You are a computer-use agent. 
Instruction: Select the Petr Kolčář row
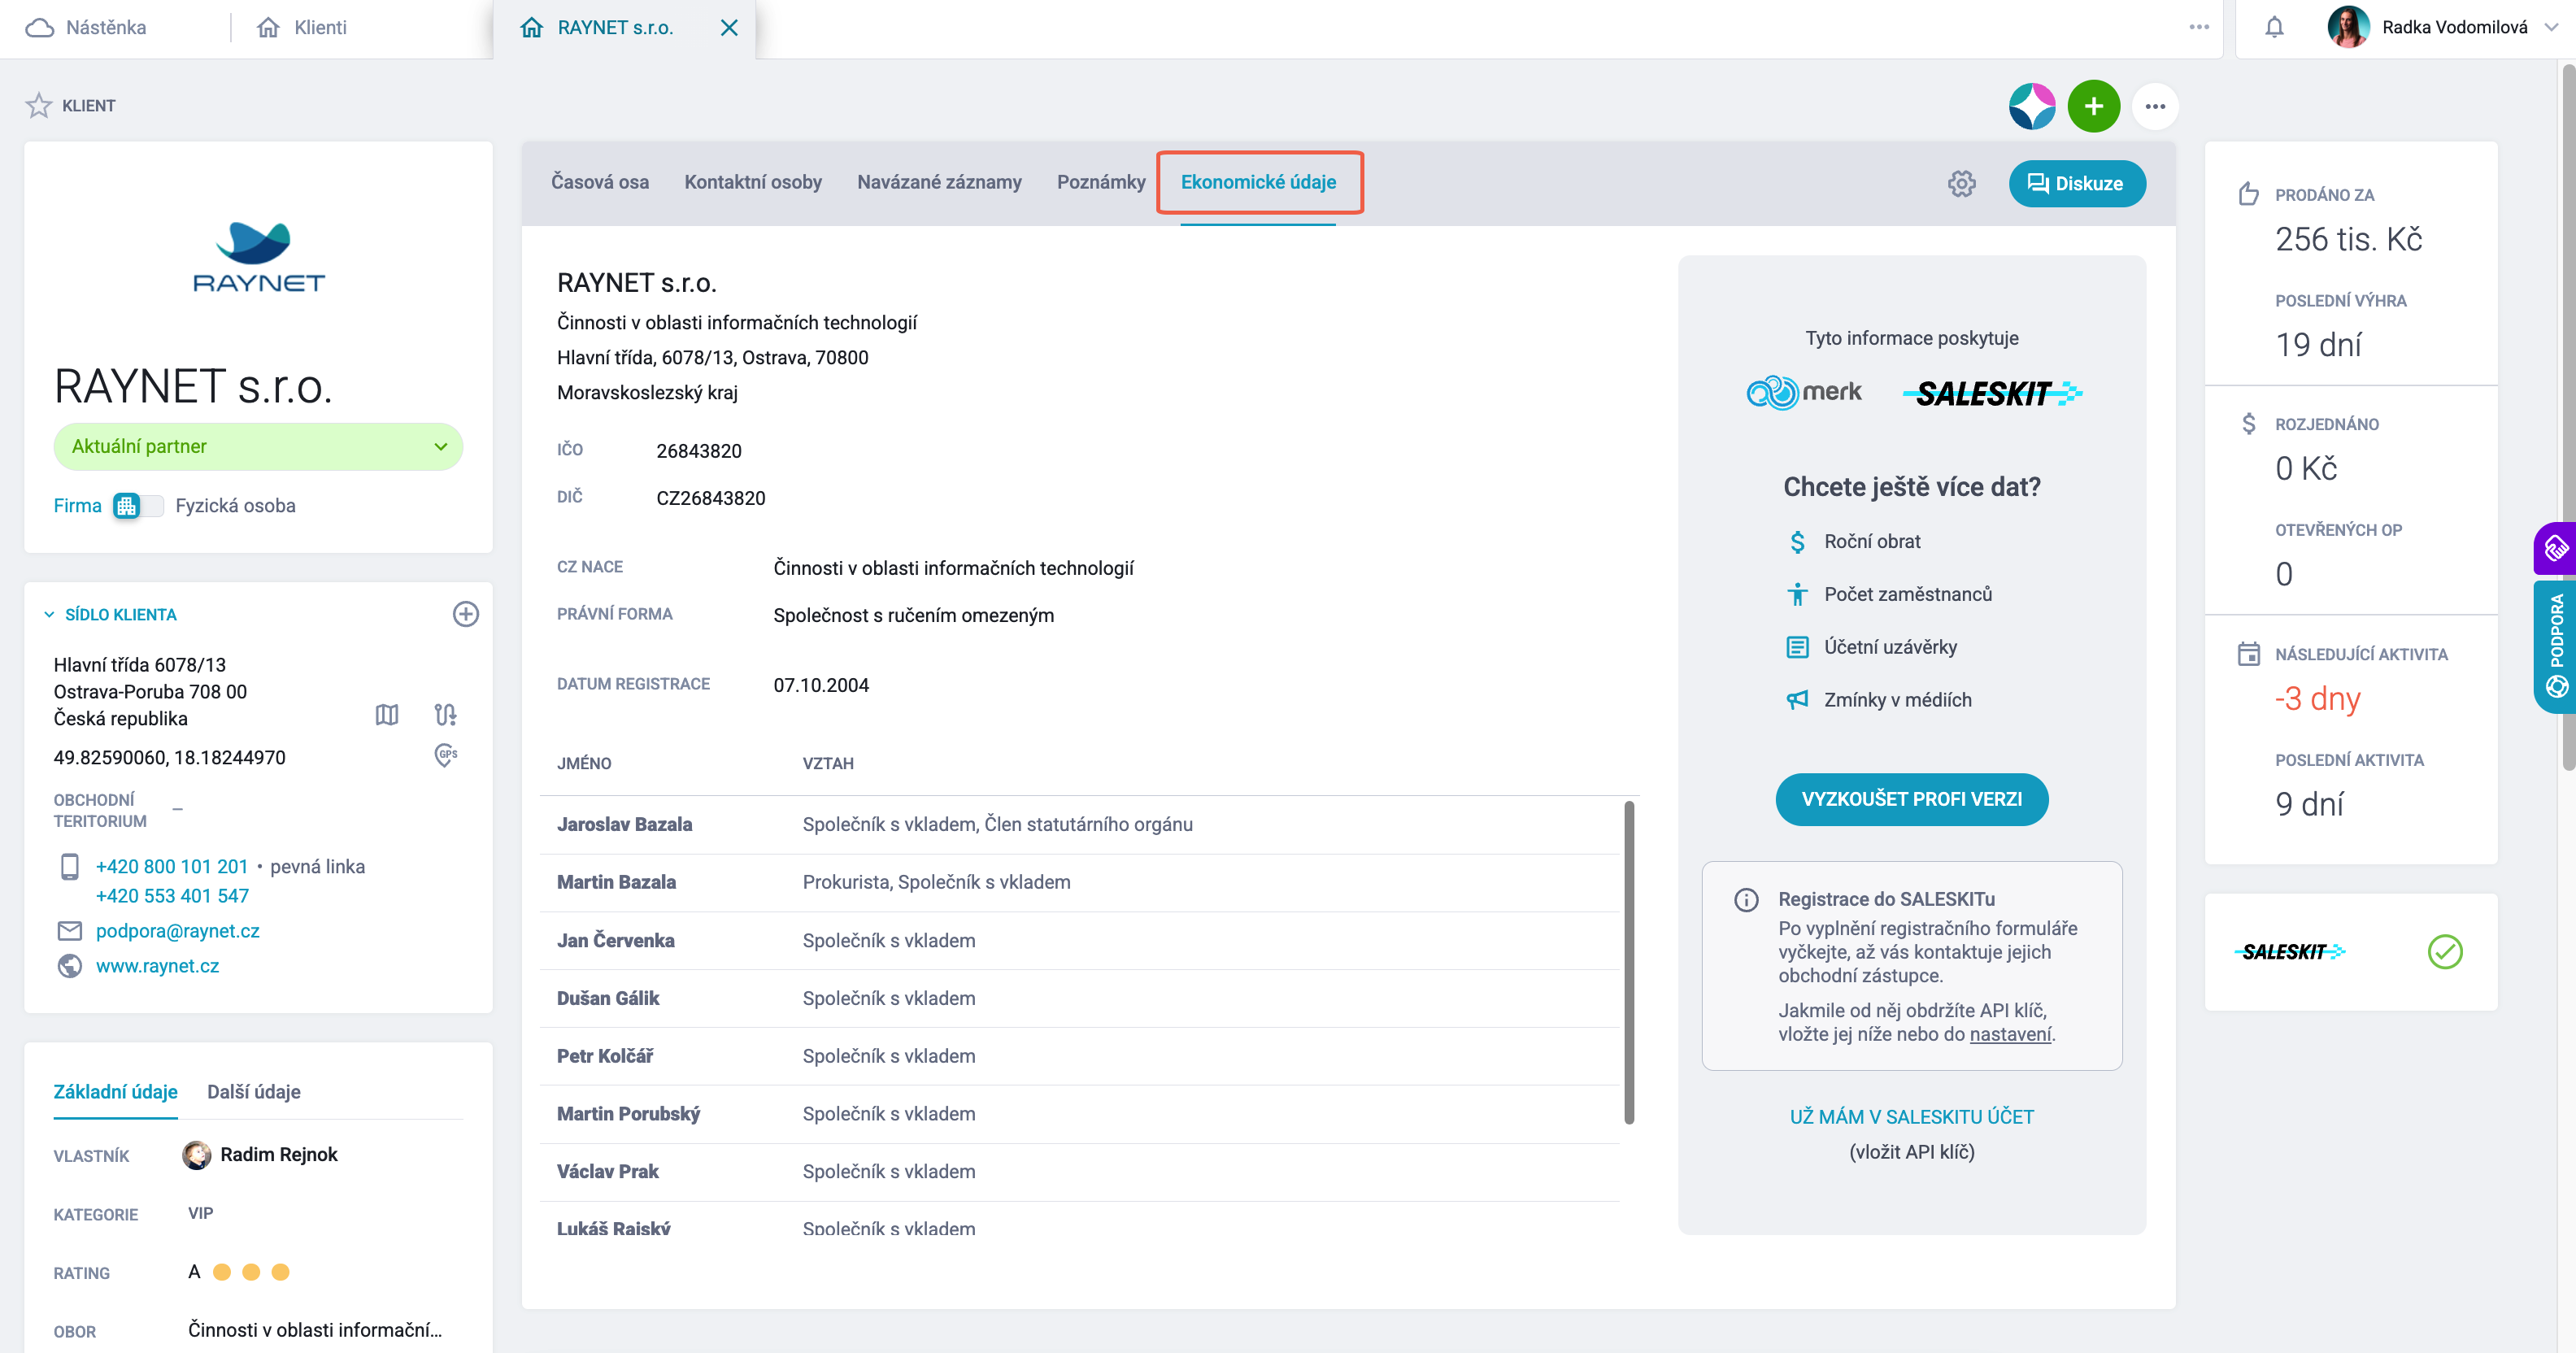1080,1057
